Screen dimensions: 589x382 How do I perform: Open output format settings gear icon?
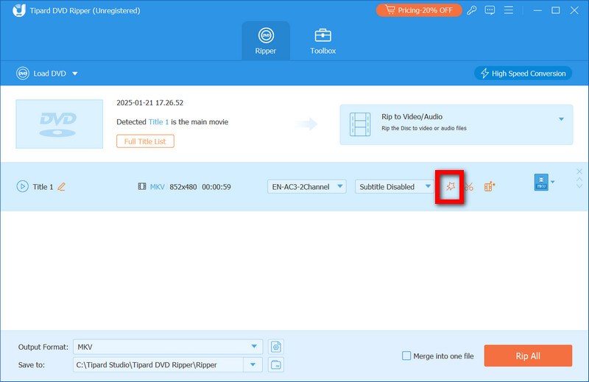click(x=276, y=347)
